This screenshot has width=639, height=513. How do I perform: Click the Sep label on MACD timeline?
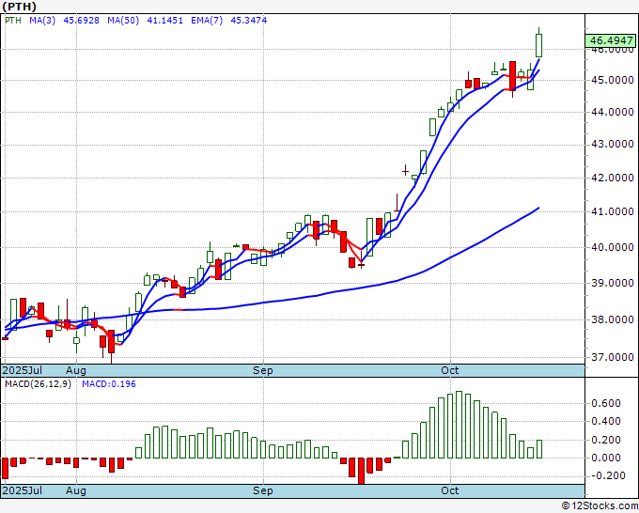tap(263, 490)
